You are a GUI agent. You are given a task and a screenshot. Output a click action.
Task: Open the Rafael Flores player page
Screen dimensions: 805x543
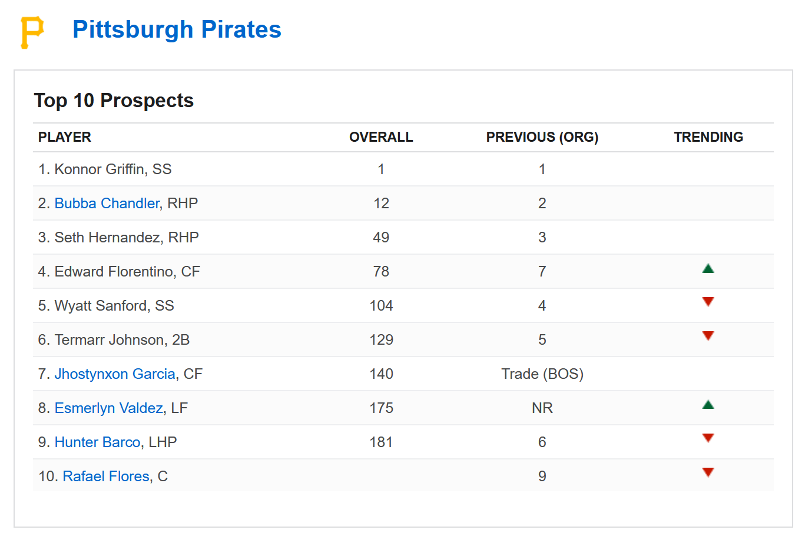(x=105, y=476)
